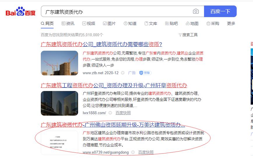
Task: Select the 网页 tab
Action: 47,23
